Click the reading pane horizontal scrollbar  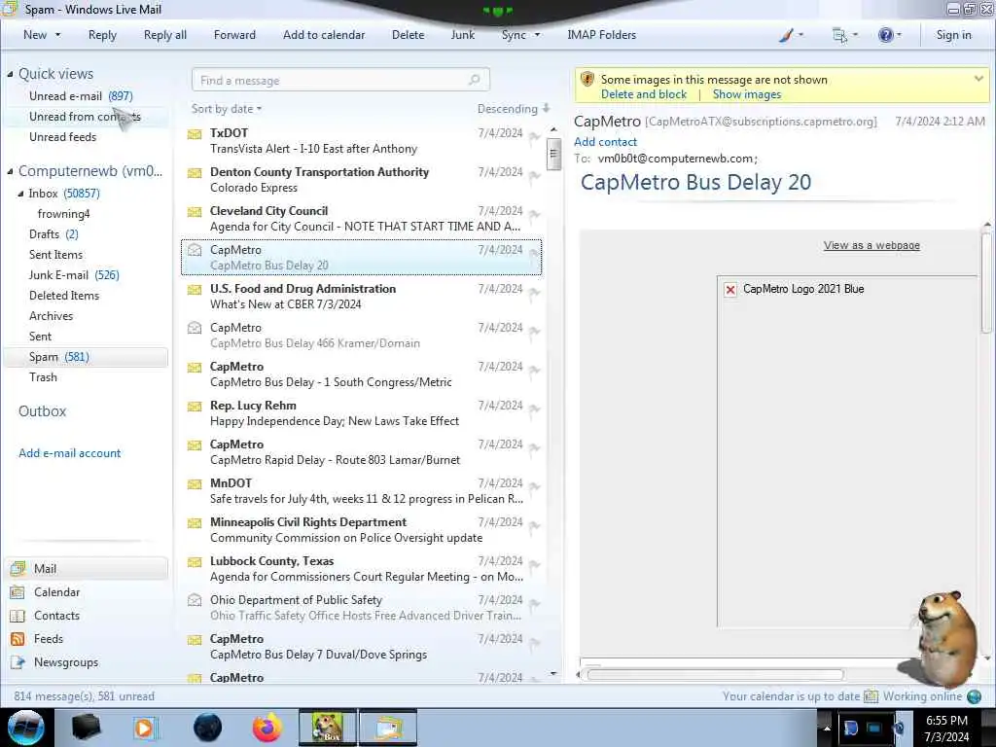tap(715, 675)
